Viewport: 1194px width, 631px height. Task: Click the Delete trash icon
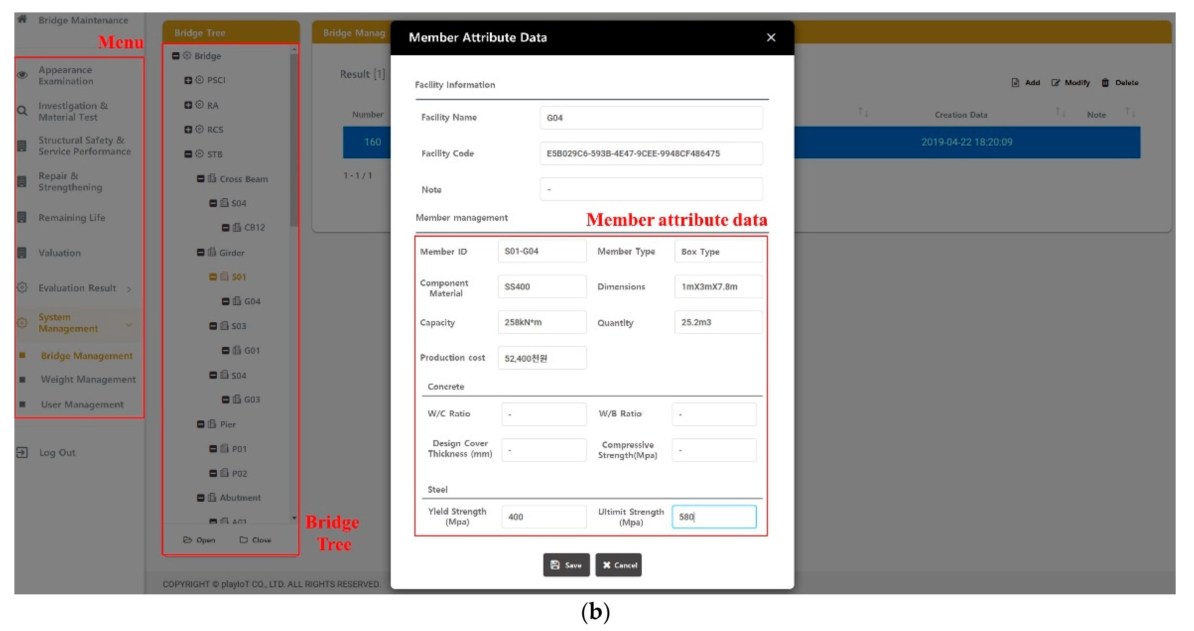coord(1106,83)
